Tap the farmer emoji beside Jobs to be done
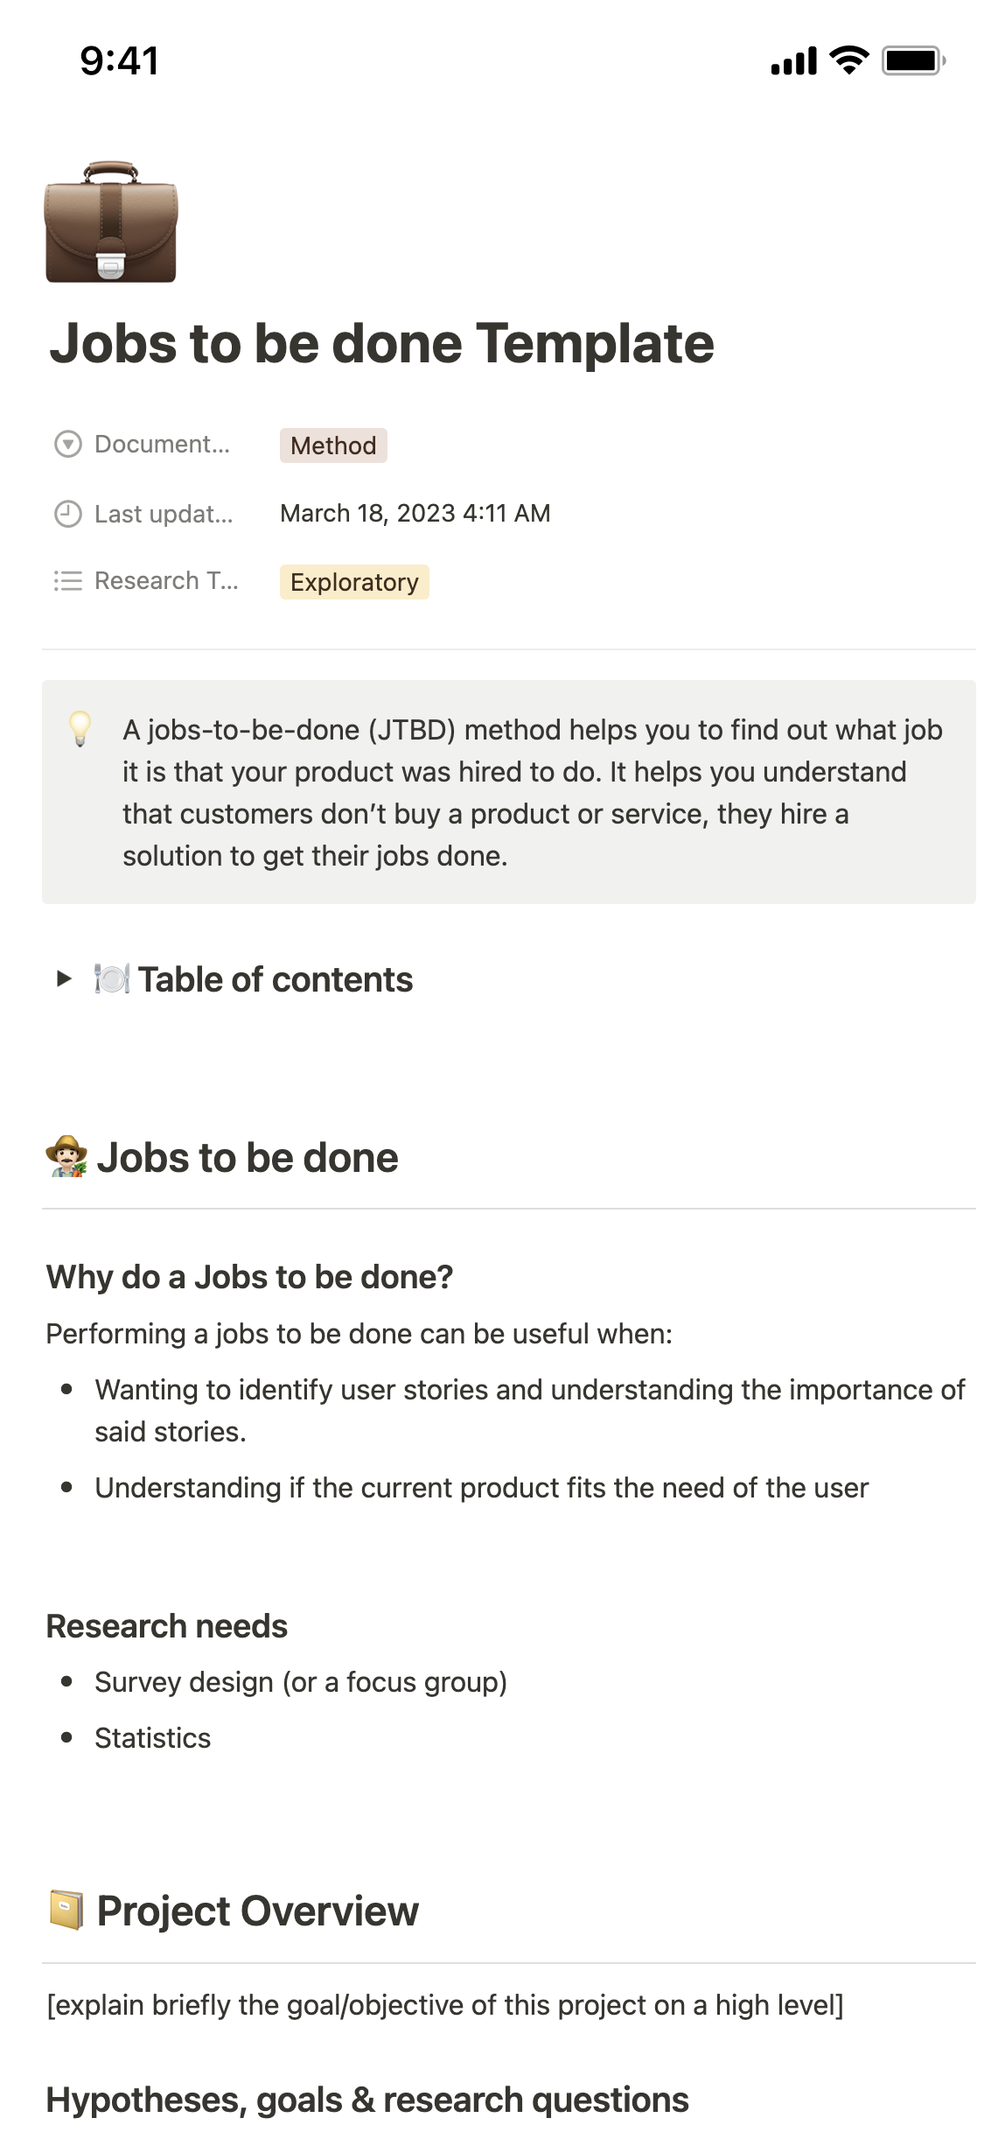Image resolution: width=984 pixels, height=2132 pixels. tap(66, 1157)
